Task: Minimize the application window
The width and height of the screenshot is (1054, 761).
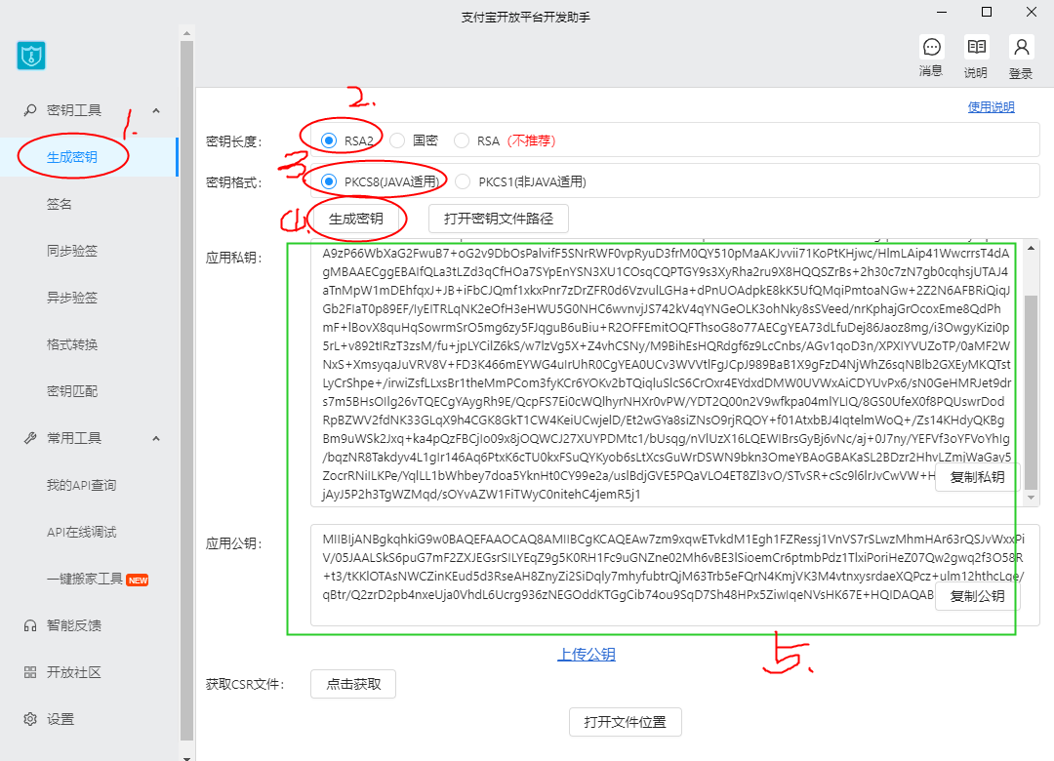Action: [942, 12]
